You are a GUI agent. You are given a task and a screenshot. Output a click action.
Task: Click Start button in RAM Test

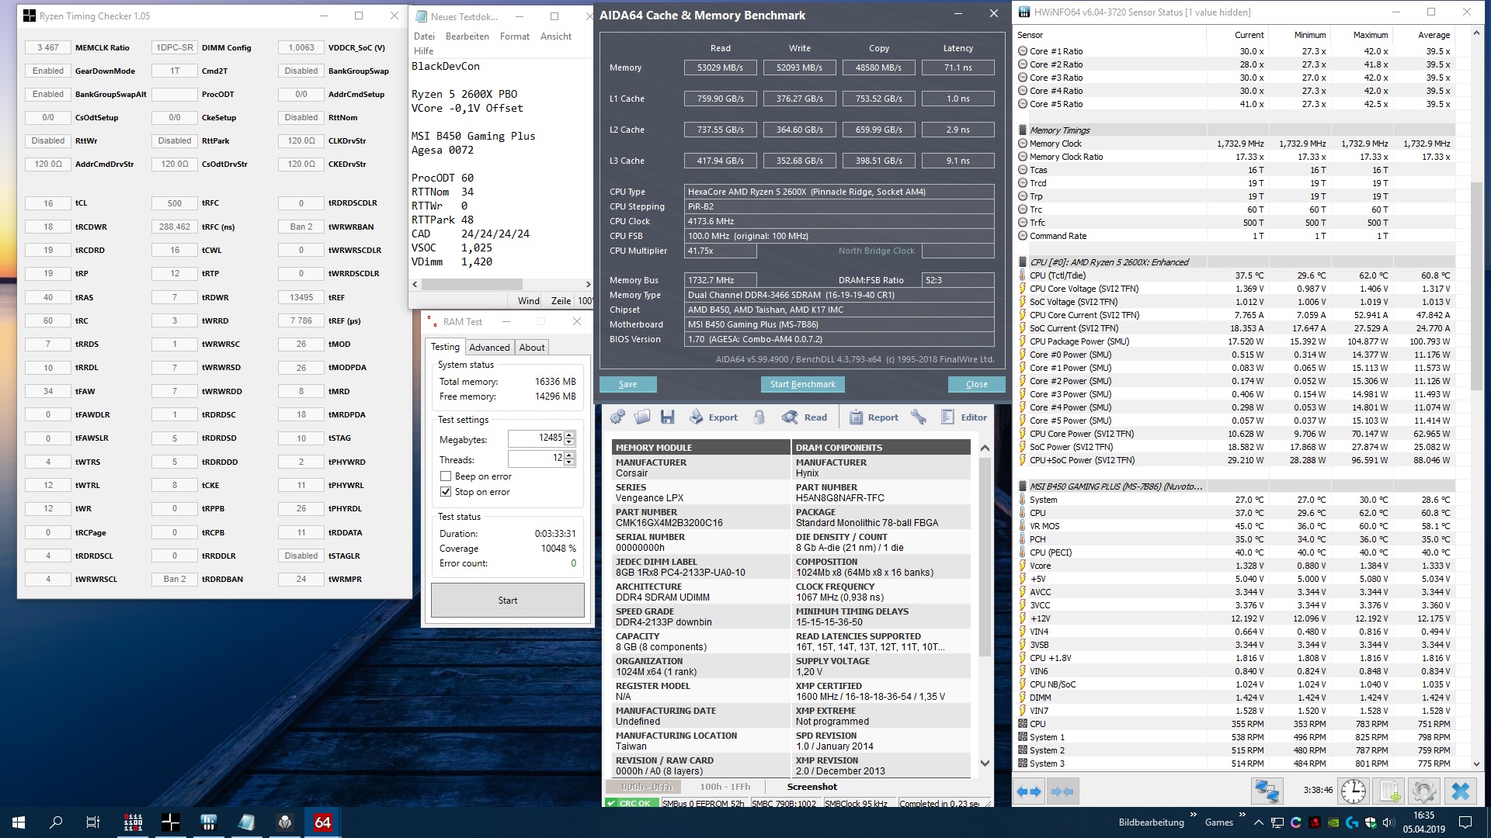[x=507, y=601]
